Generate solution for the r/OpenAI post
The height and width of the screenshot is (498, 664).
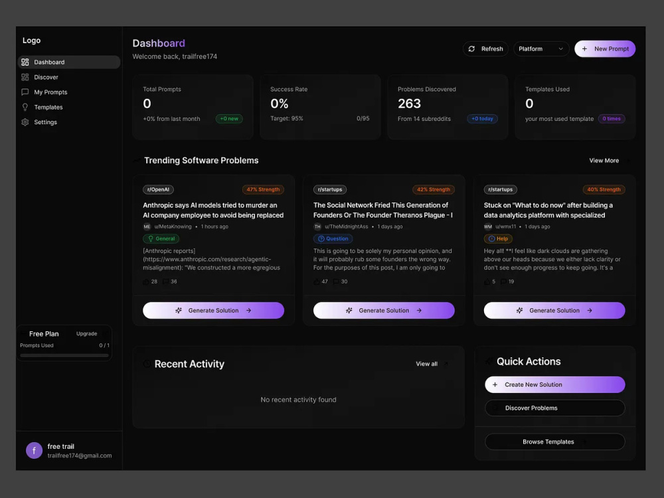click(213, 310)
